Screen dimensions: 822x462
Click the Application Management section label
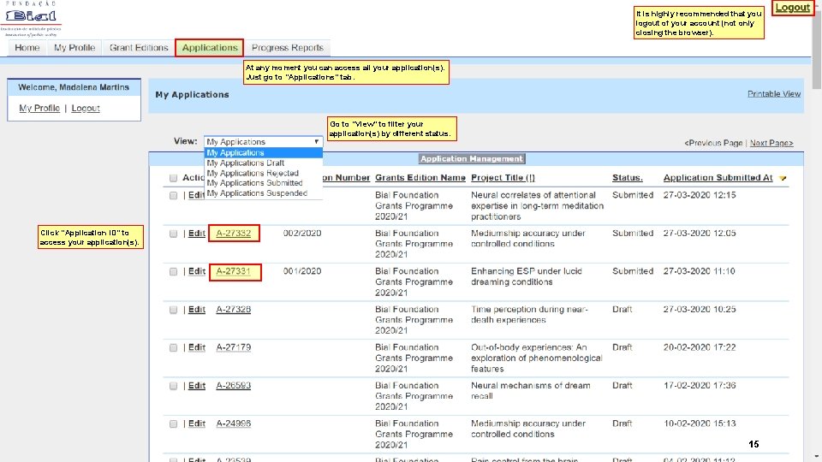point(472,159)
